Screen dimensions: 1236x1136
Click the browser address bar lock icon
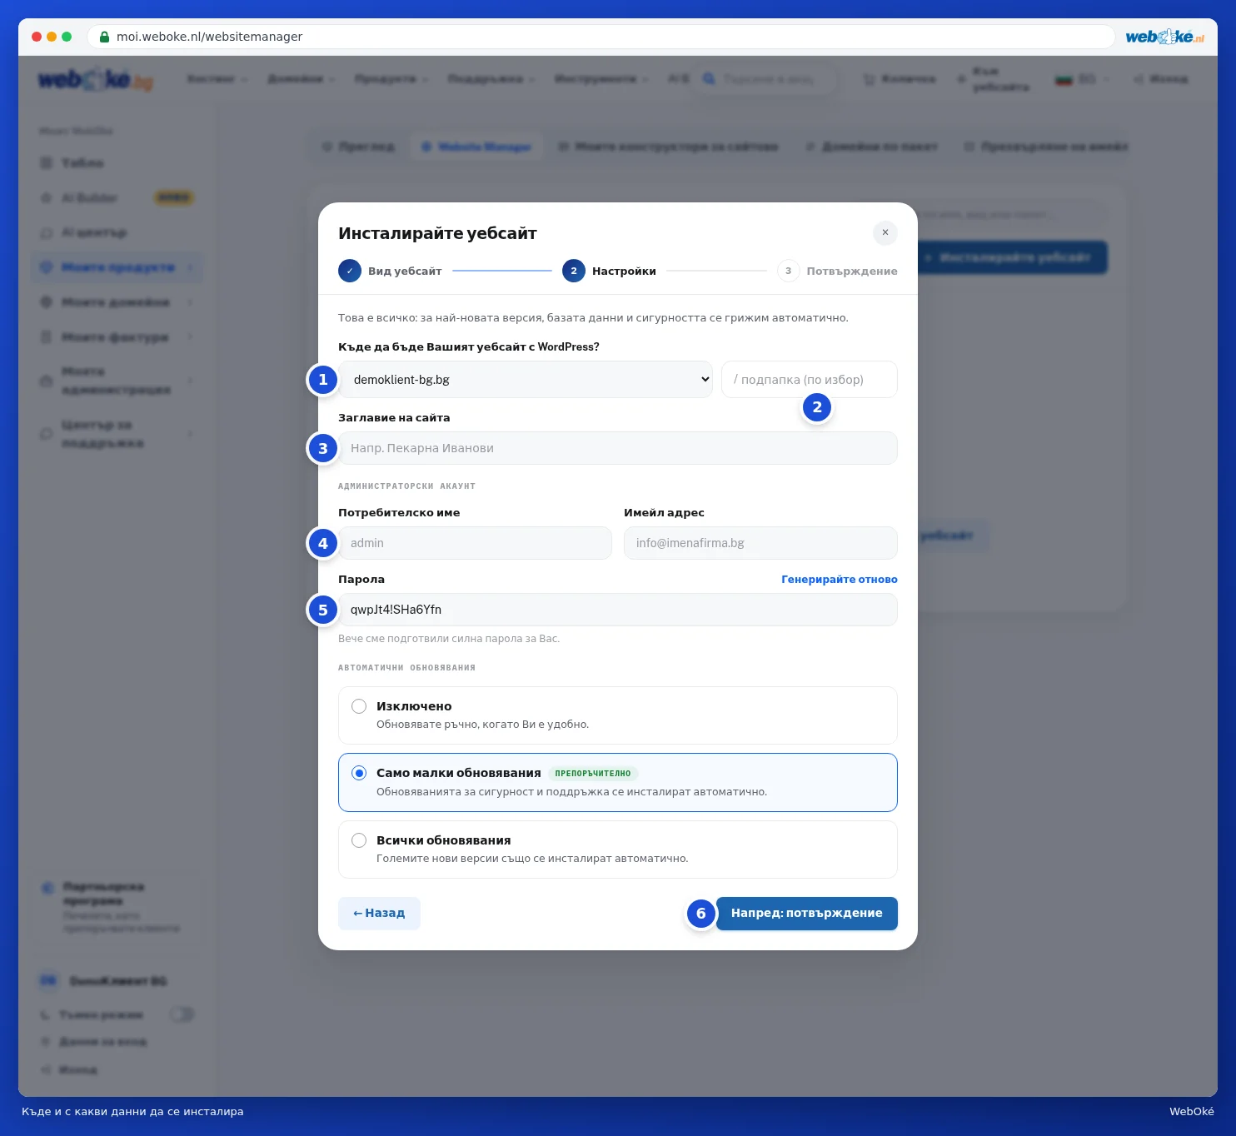tap(104, 37)
